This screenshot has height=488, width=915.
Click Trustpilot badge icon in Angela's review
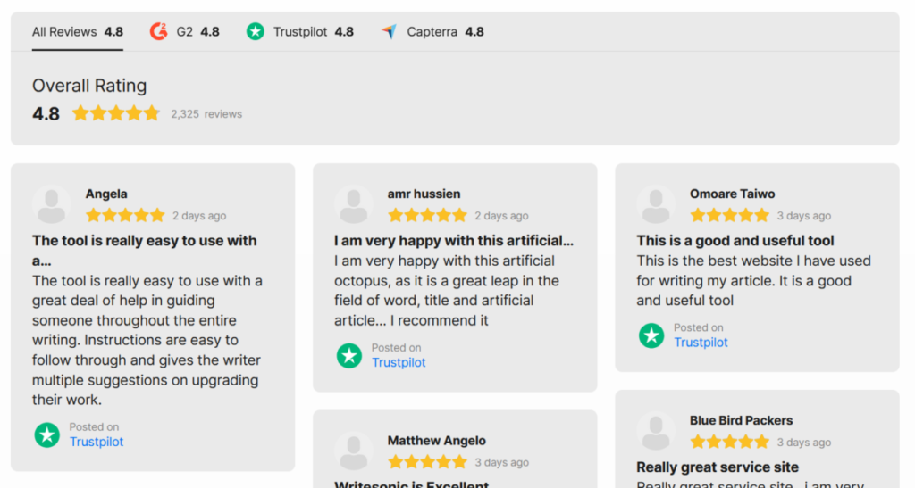46,435
